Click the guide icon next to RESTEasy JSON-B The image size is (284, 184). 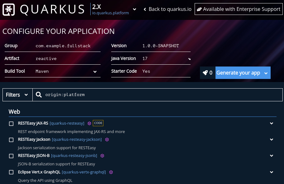[102, 156]
